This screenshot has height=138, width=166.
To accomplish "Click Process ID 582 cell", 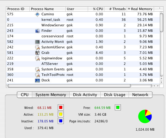I will point(10,42).
